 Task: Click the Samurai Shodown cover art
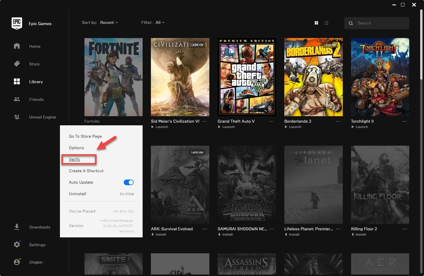coord(247,185)
